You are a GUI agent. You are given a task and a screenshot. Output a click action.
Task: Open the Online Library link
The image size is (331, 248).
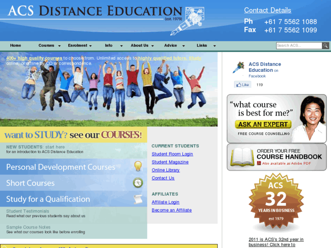pyautogui.click(x=166, y=170)
